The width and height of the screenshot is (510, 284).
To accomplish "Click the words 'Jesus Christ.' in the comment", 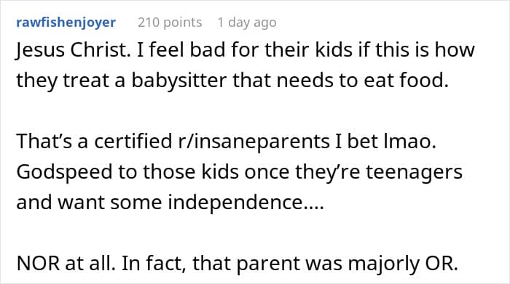I will pyautogui.click(x=71, y=50).
